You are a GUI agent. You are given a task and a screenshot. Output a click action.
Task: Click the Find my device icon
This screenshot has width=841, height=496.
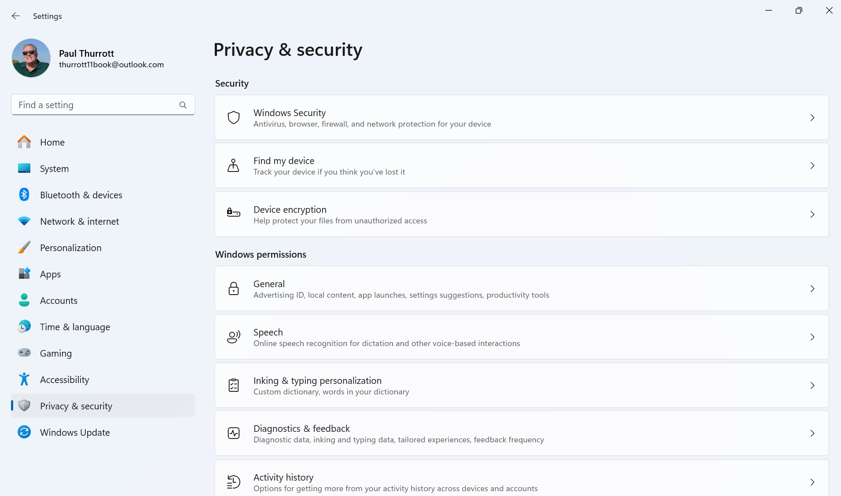(x=233, y=165)
